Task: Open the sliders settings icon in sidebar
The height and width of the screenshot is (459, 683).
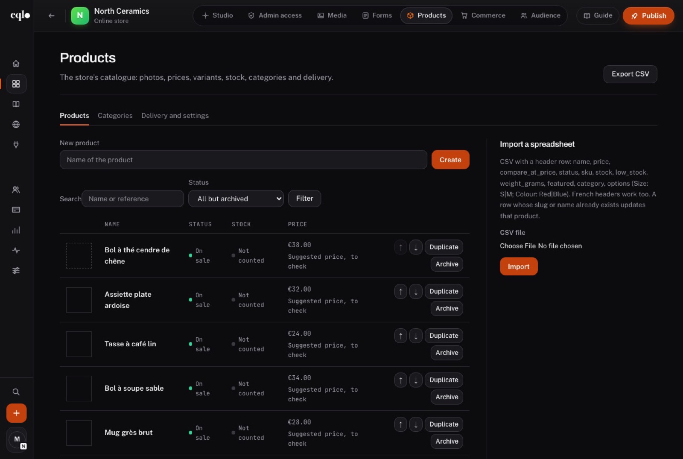Action: click(16, 271)
